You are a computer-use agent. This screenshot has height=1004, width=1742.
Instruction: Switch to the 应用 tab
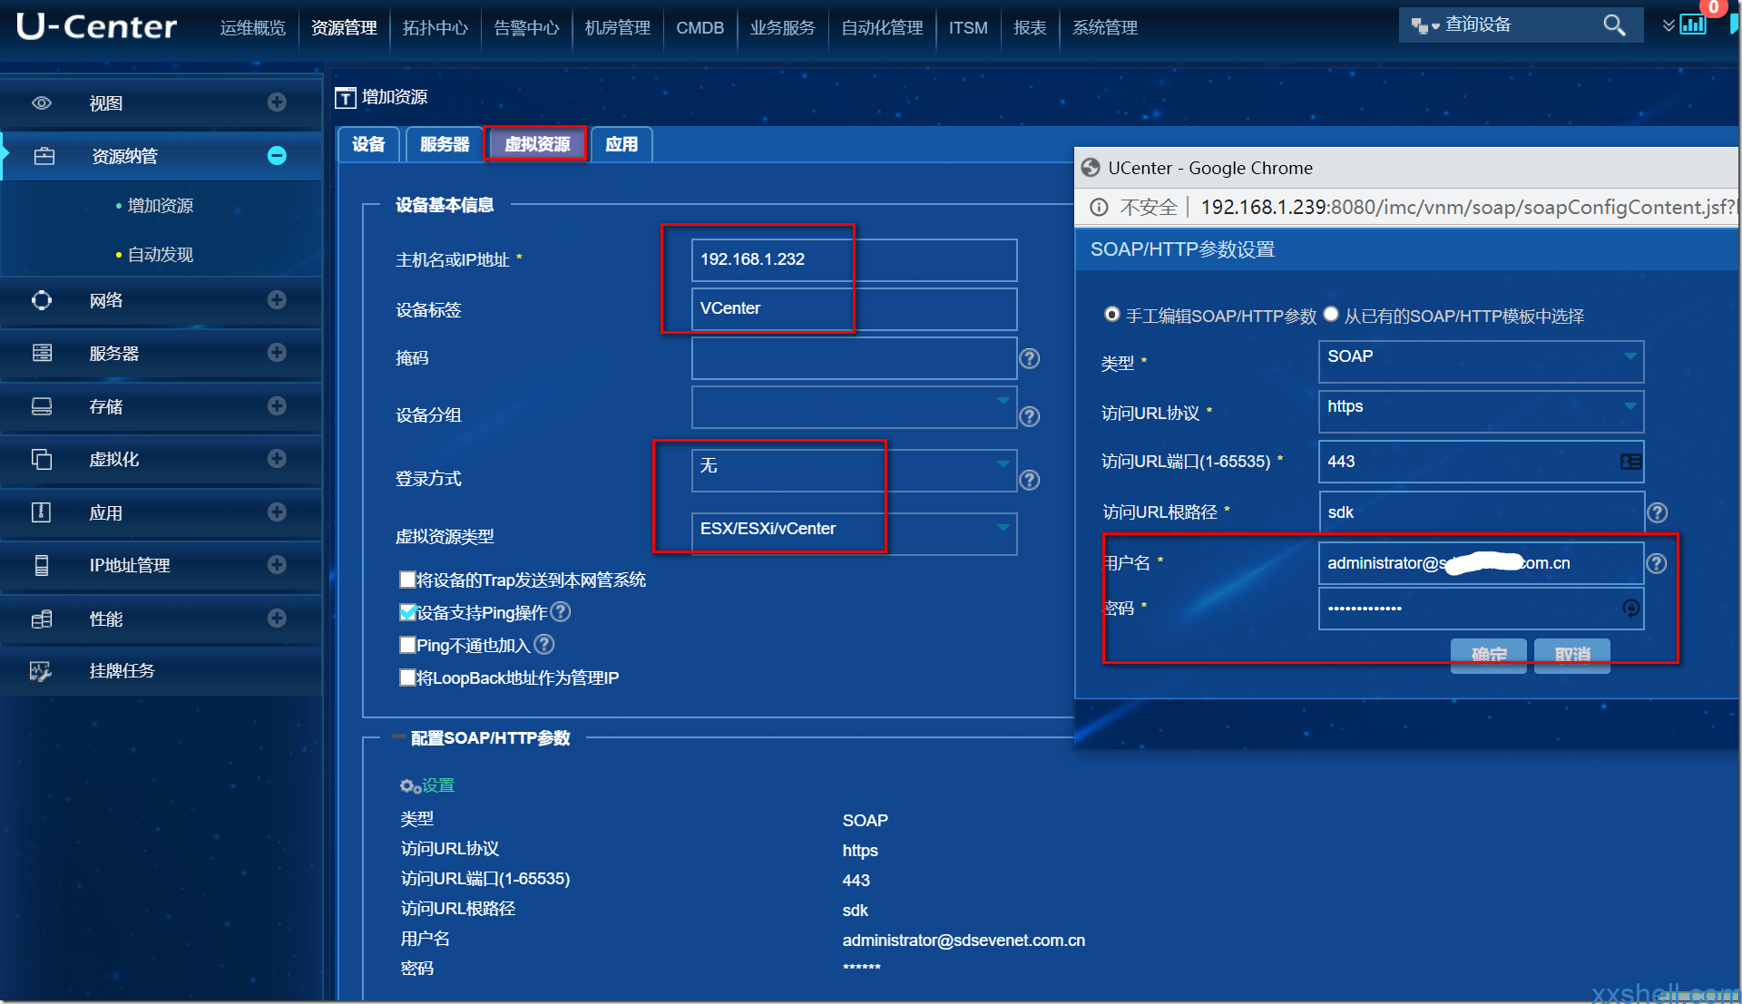(x=621, y=144)
